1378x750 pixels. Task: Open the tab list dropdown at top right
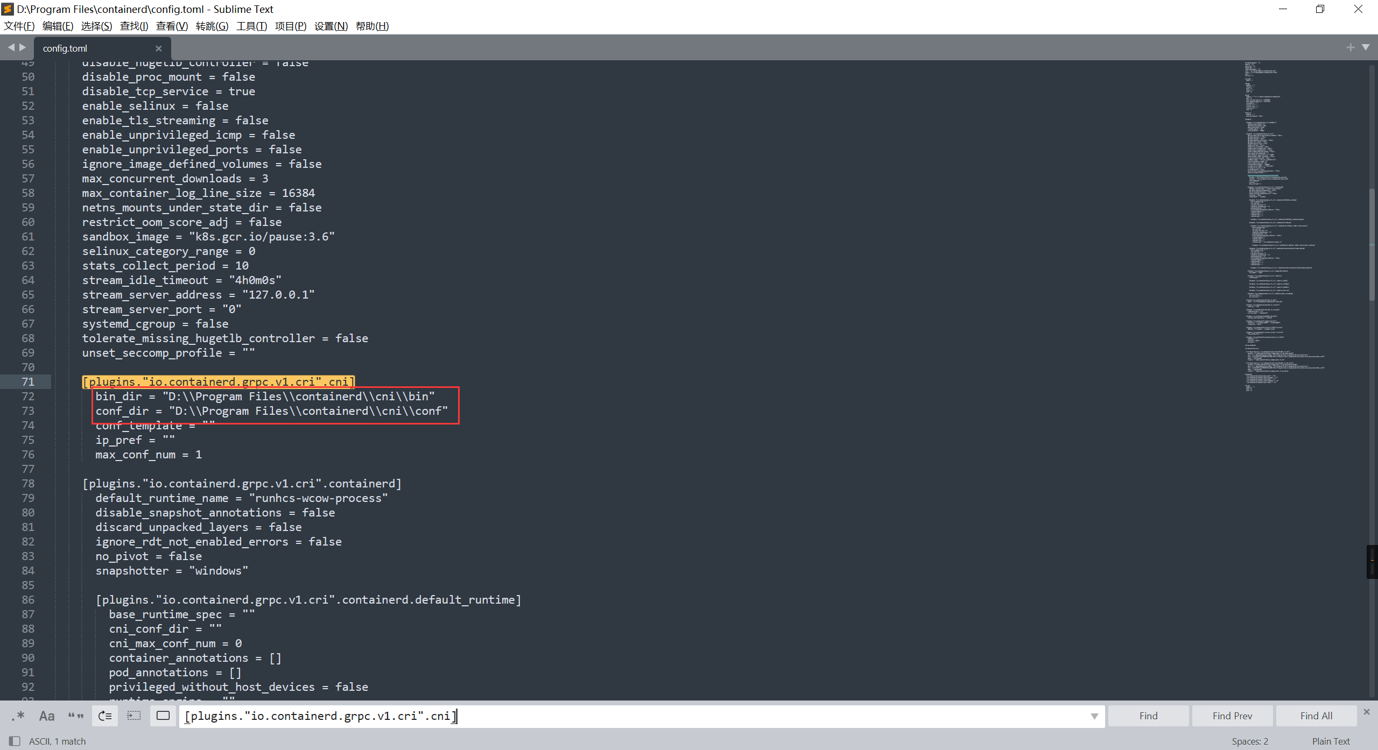[x=1366, y=47]
